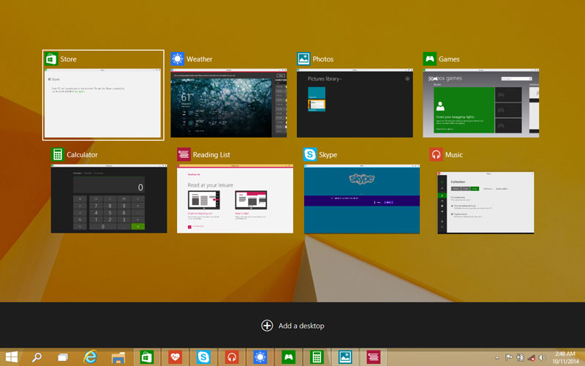Click the "Store" title text
585x366 pixels.
click(68, 59)
